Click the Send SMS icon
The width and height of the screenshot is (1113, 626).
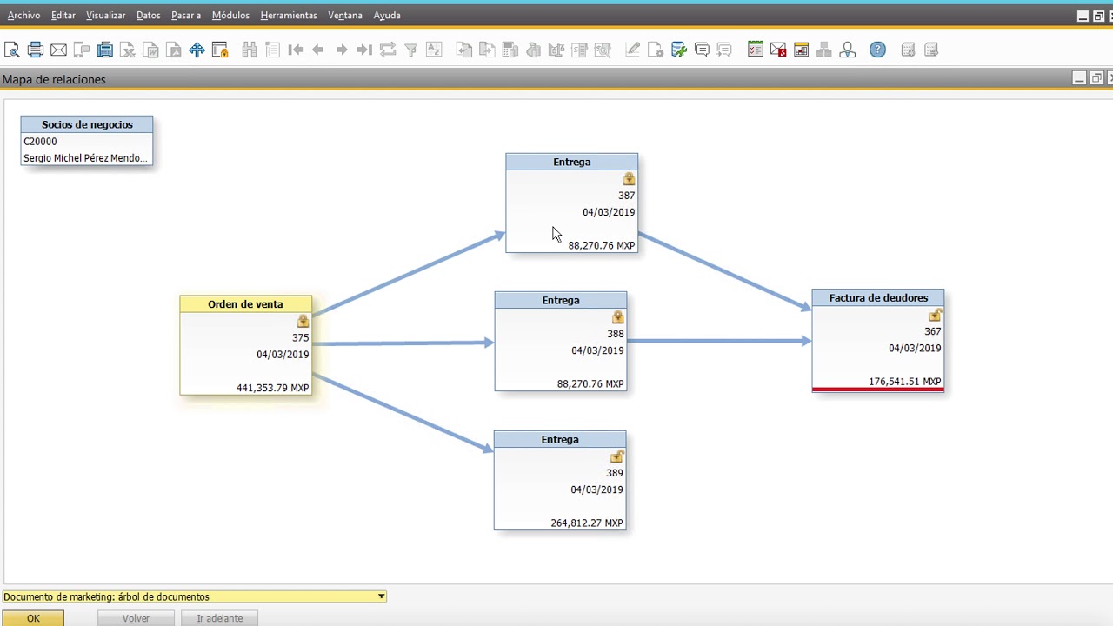click(82, 50)
